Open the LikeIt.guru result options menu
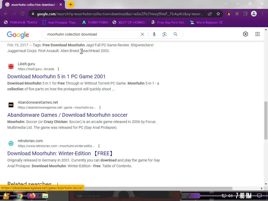The height and width of the screenshot is (201, 268). 58,69
